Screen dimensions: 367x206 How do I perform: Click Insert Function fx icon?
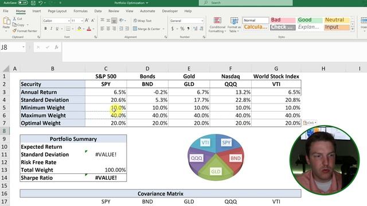click(x=56, y=47)
